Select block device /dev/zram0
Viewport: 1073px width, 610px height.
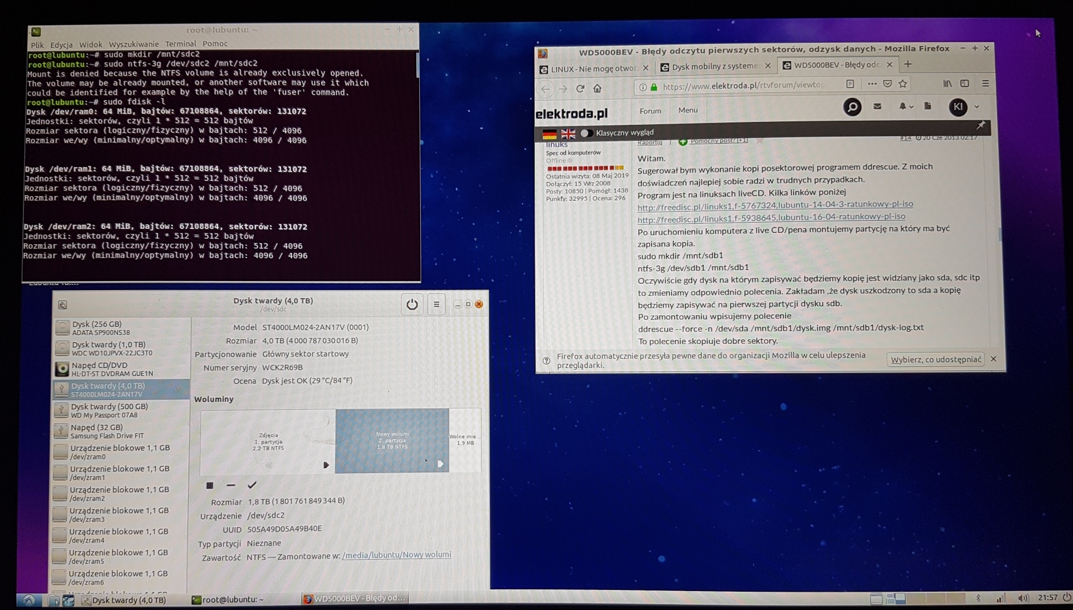[121, 452]
